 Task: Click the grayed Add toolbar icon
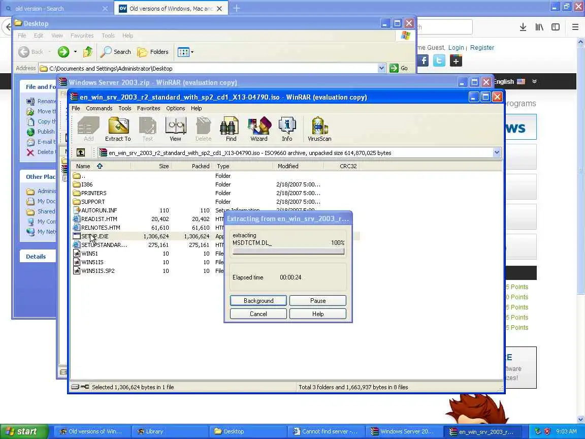88,129
